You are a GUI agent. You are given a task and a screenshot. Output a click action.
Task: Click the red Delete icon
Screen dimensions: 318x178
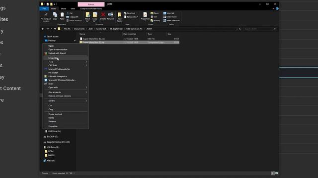click(103, 14)
